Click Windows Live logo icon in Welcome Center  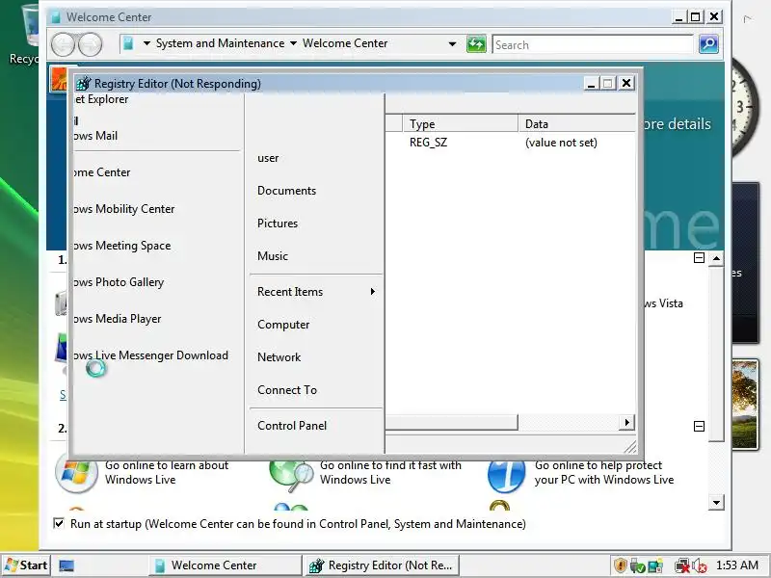[76, 472]
